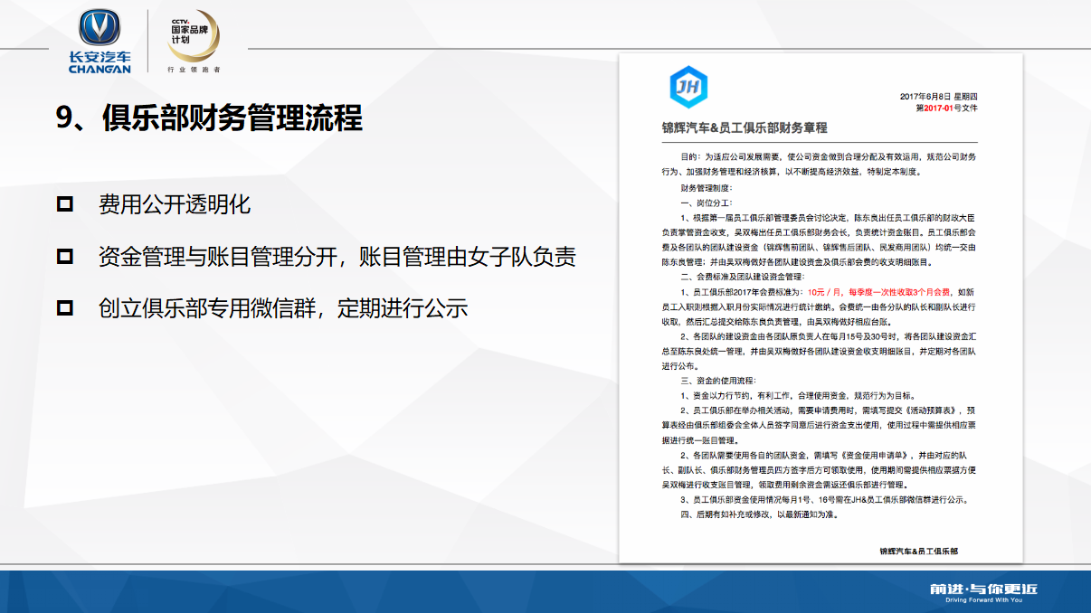The image size is (1091, 613).
Task: Click the CCTV 国家品牌计划 logo
Action: (193, 37)
